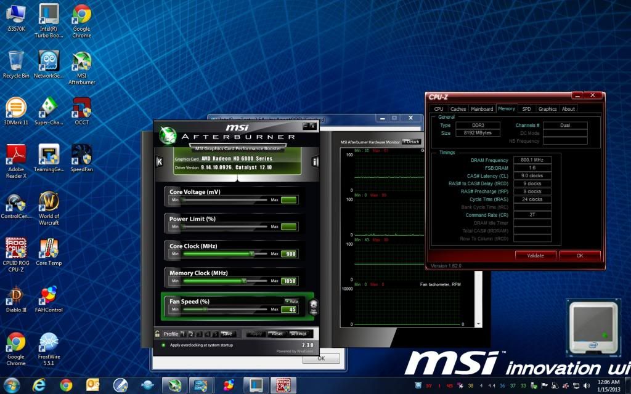Image resolution: width=631 pixels, height=394 pixels.
Task: Click the volume speaker tray icon
Action: tap(587, 385)
